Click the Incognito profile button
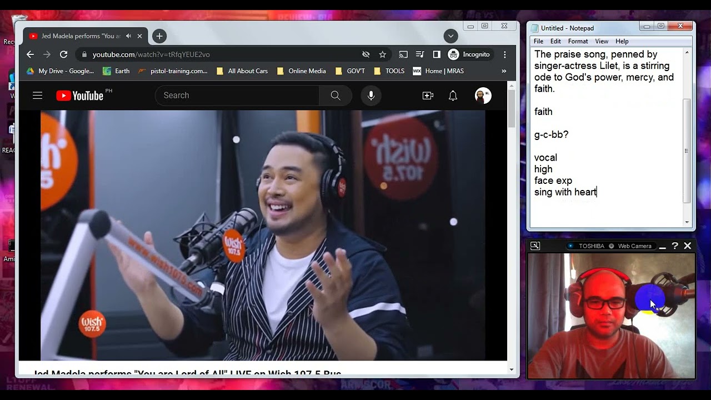 [x=470, y=54]
